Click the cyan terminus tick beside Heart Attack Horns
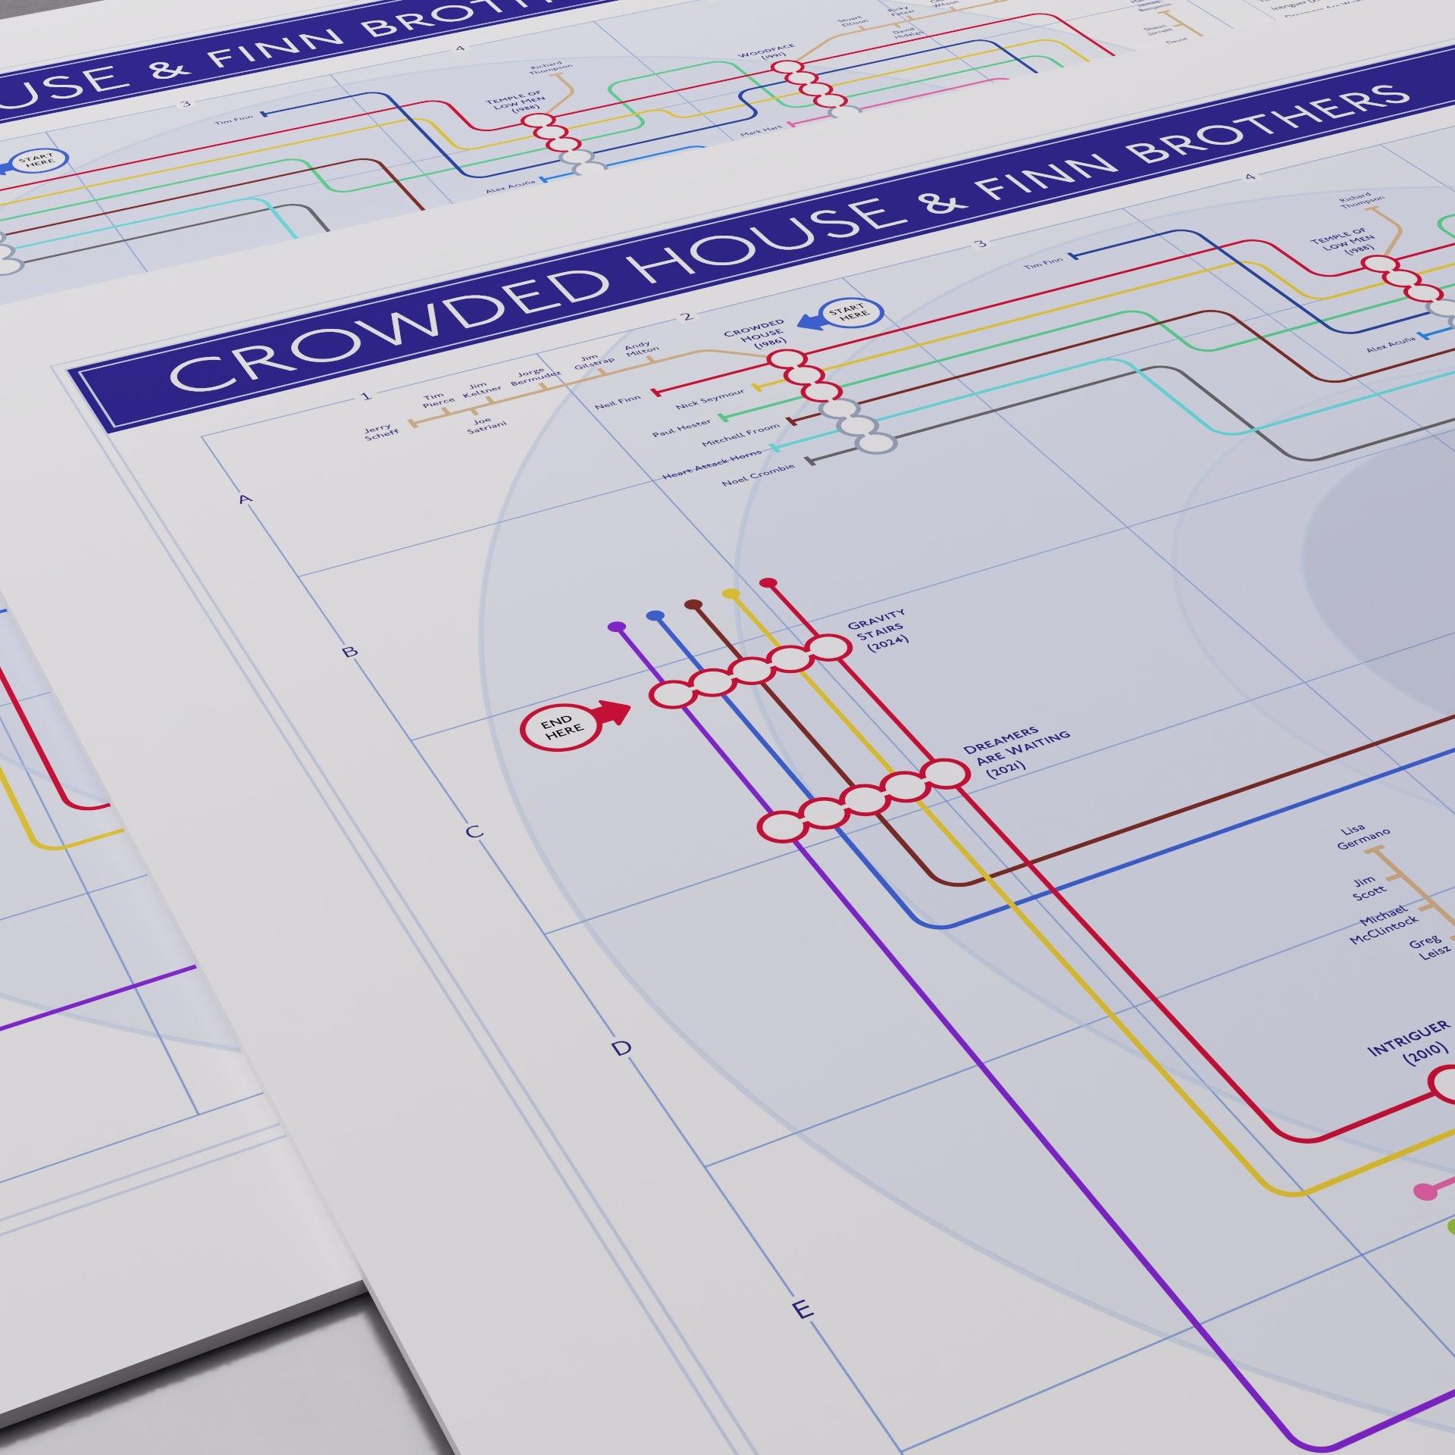This screenshot has width=1455, height=1455. click(x=774, y=448)
